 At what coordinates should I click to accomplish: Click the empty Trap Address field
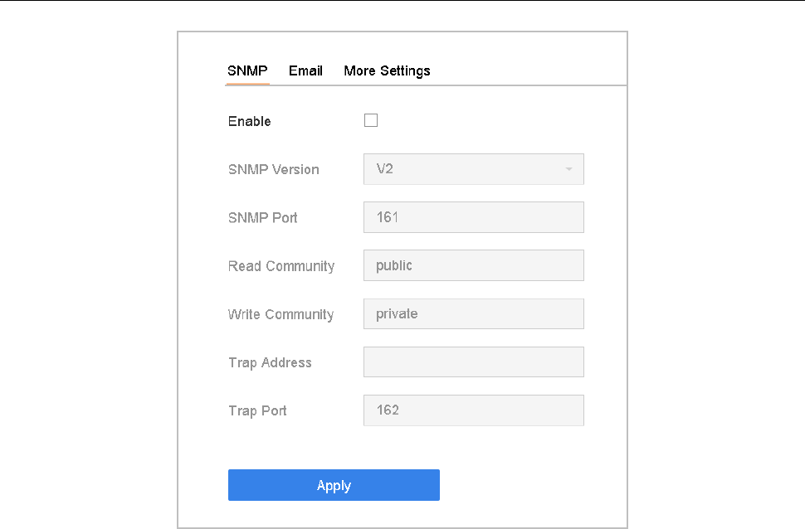[473, 362]
